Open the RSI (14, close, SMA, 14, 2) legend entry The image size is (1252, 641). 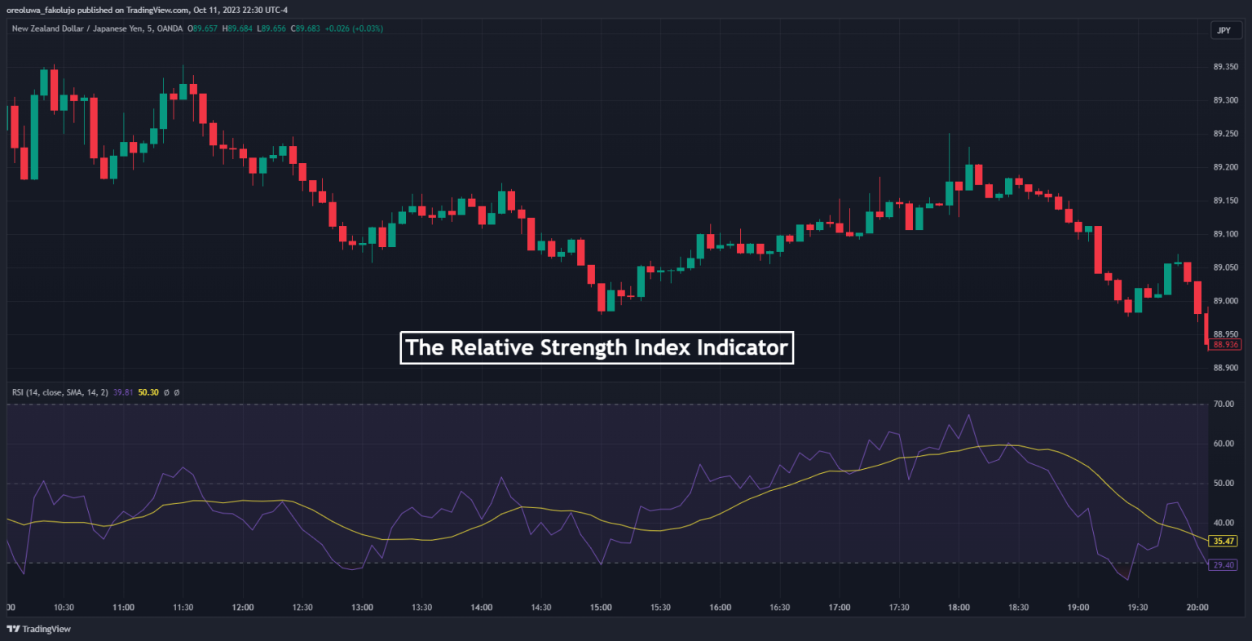61,392
